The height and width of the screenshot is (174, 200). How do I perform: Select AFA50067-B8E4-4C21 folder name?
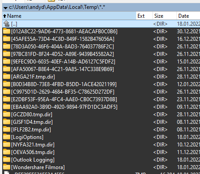(63, 69)
